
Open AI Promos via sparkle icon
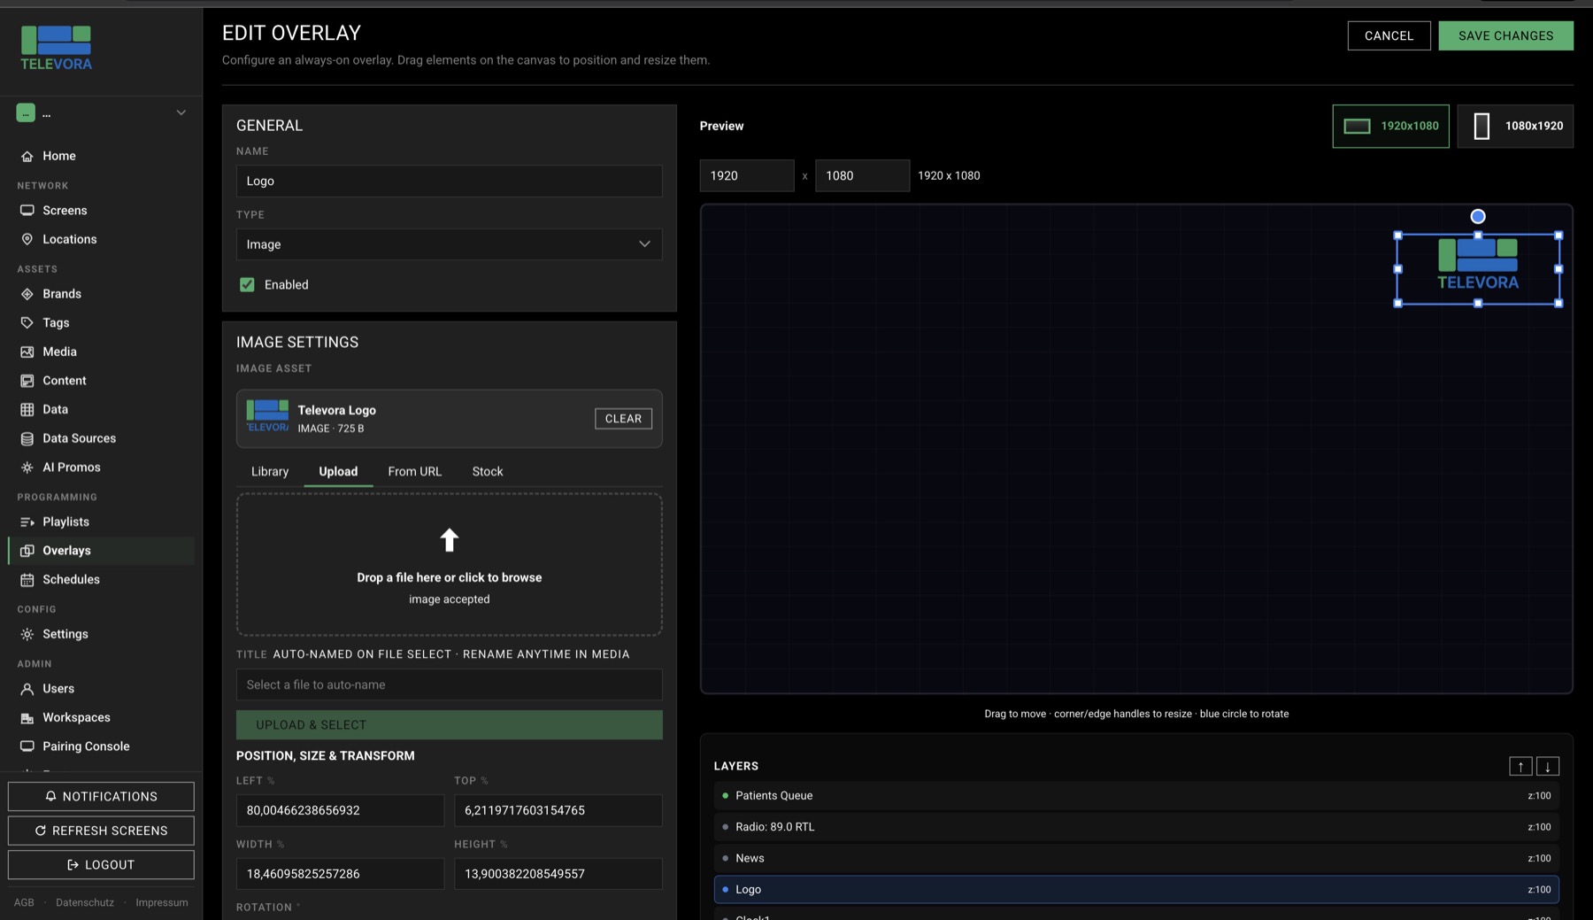(27, 468)
